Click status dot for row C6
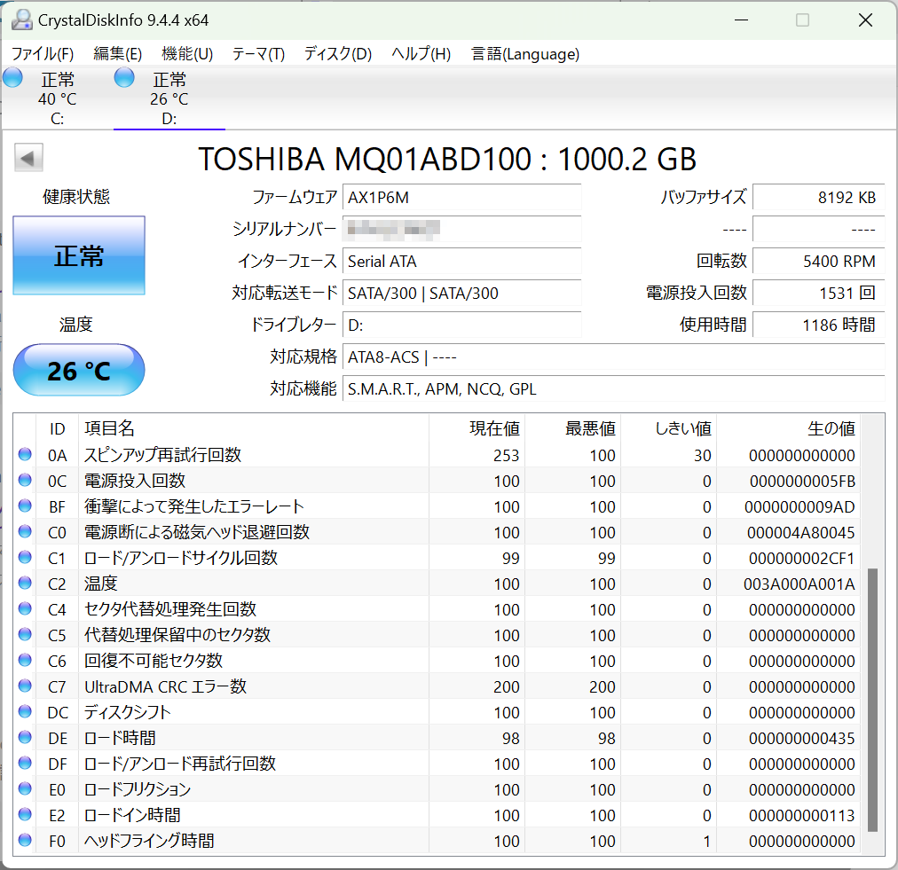 point(25,661)
